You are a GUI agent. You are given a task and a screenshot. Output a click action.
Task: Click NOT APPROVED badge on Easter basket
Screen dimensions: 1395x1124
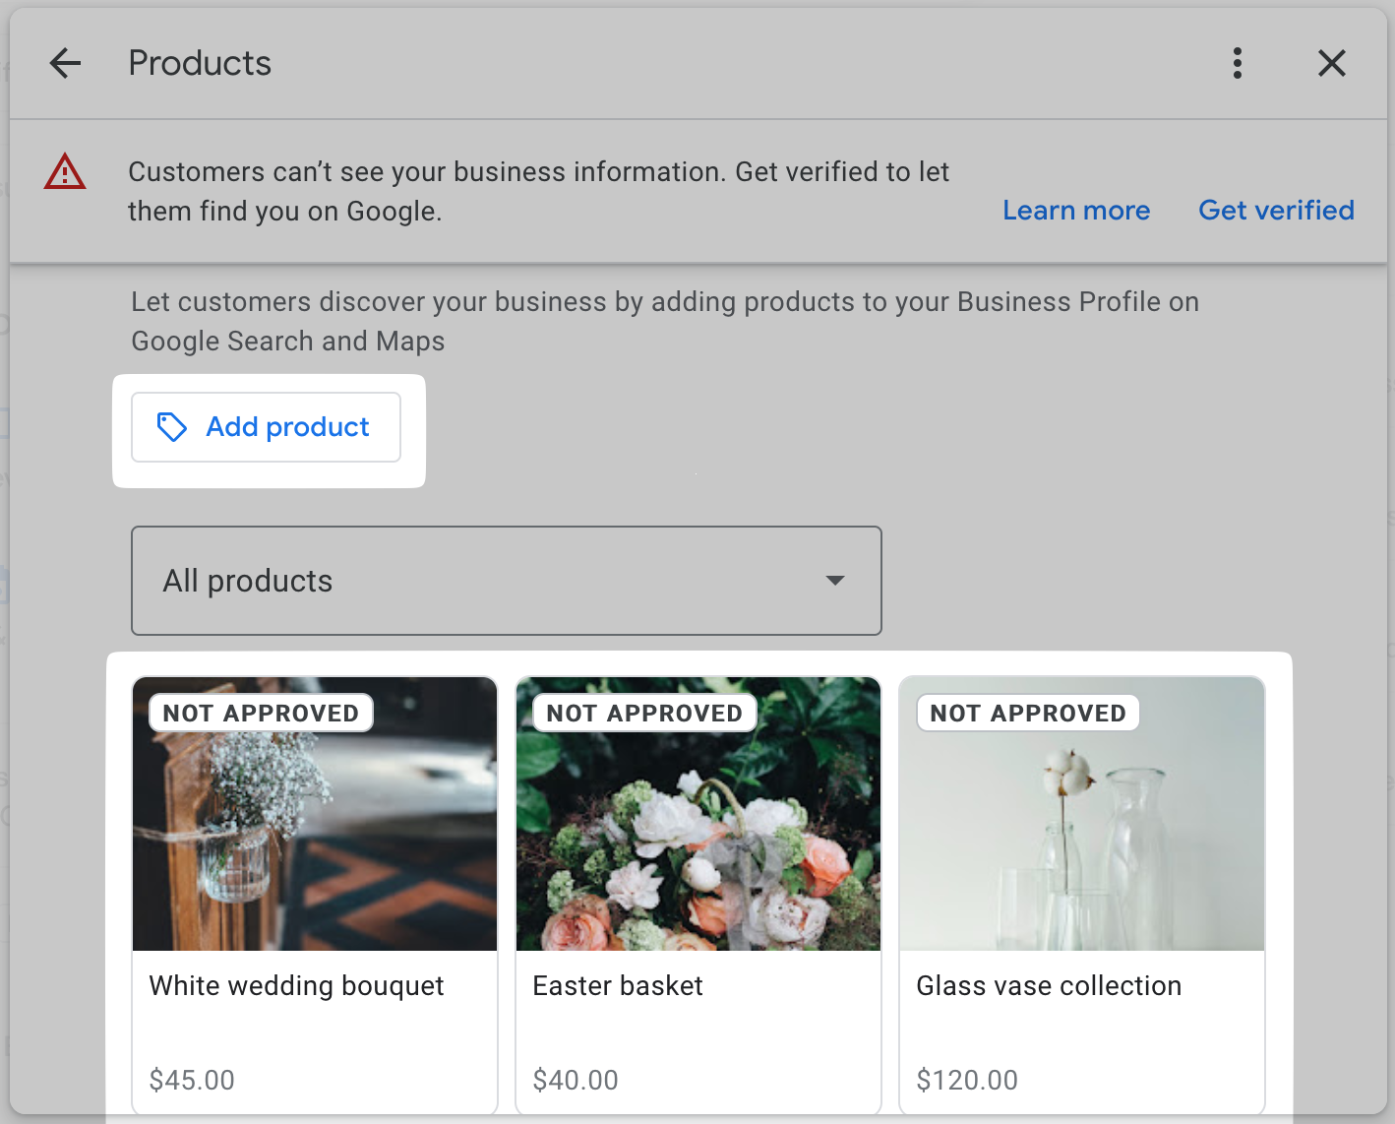click(x=642, y=712)
